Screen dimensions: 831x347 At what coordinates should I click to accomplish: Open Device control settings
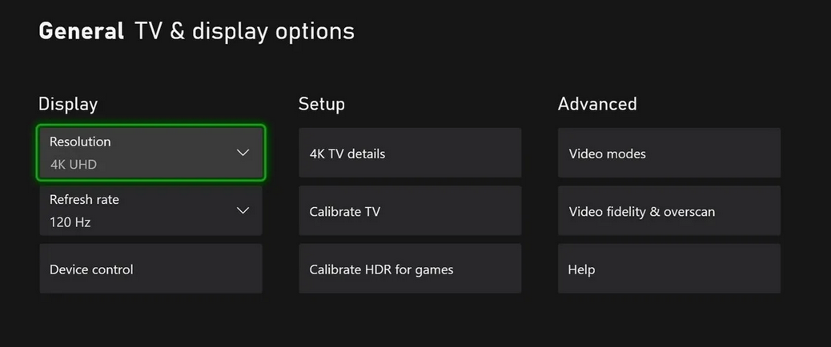click(151, 269)
